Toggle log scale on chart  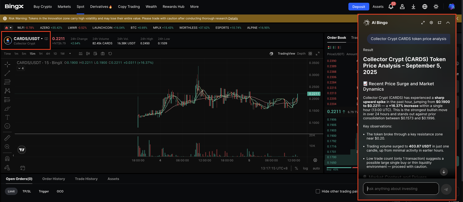(x=306, y=168)
